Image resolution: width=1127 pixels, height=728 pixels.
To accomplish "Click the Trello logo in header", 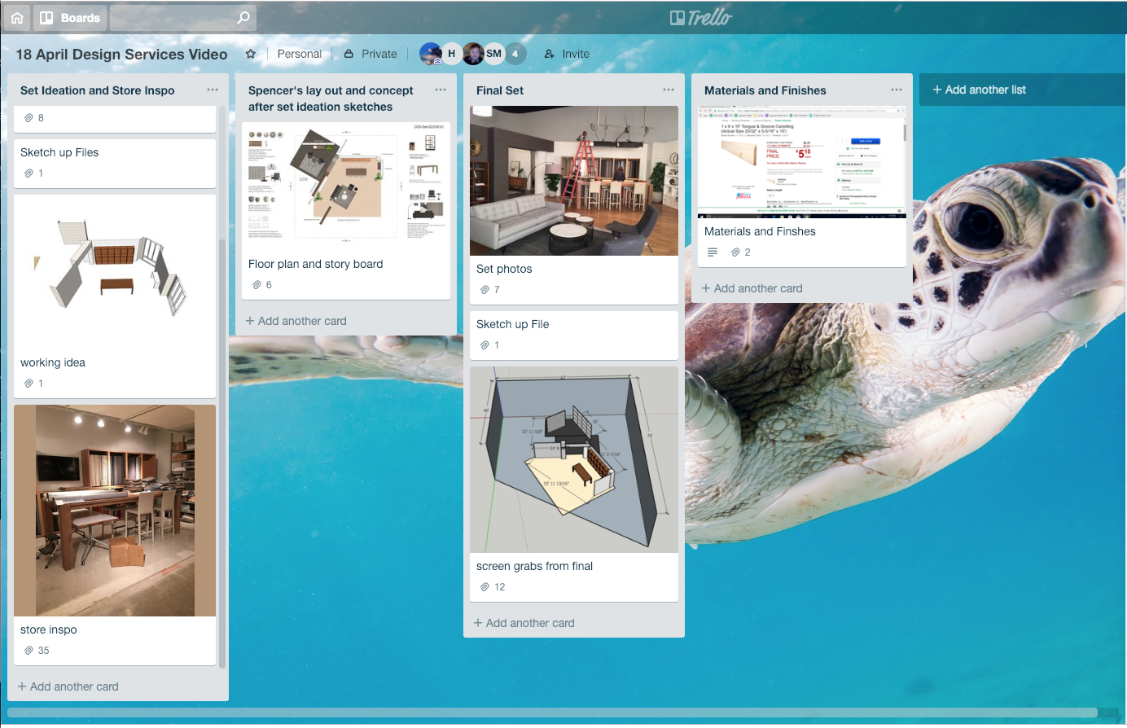I will click(700, 17).
